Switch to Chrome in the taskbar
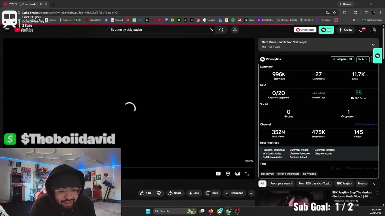This screenshot has width=385, height=216. [x=229, y=211]
